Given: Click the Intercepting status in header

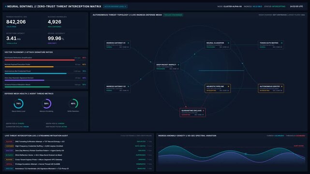Looking at the screenshot, I should tap(279, 6).
